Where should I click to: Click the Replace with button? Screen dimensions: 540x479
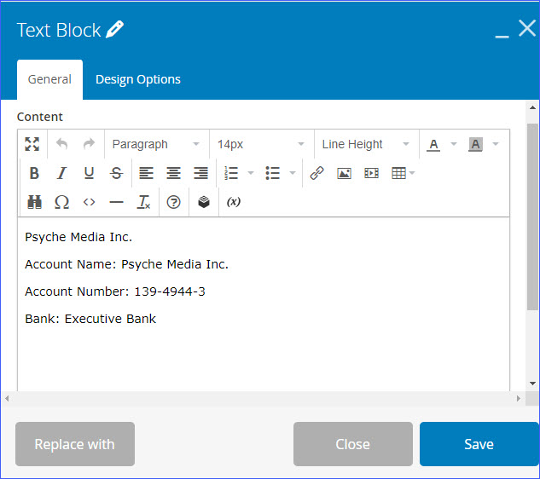75,444
